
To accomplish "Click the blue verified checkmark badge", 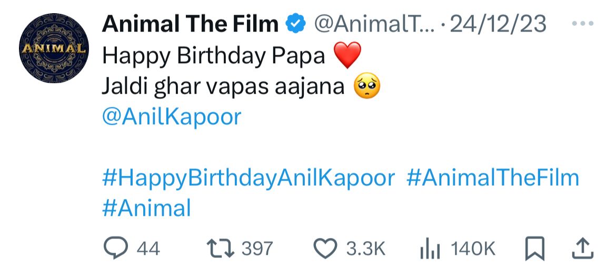I will 296,24.
